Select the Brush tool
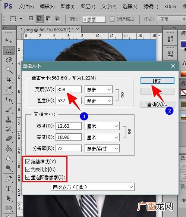This screenshot has height=217, width=186. [x=9, y=110]
